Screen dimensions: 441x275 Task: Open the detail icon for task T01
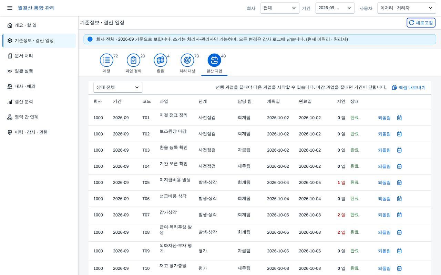pos(399,118)
